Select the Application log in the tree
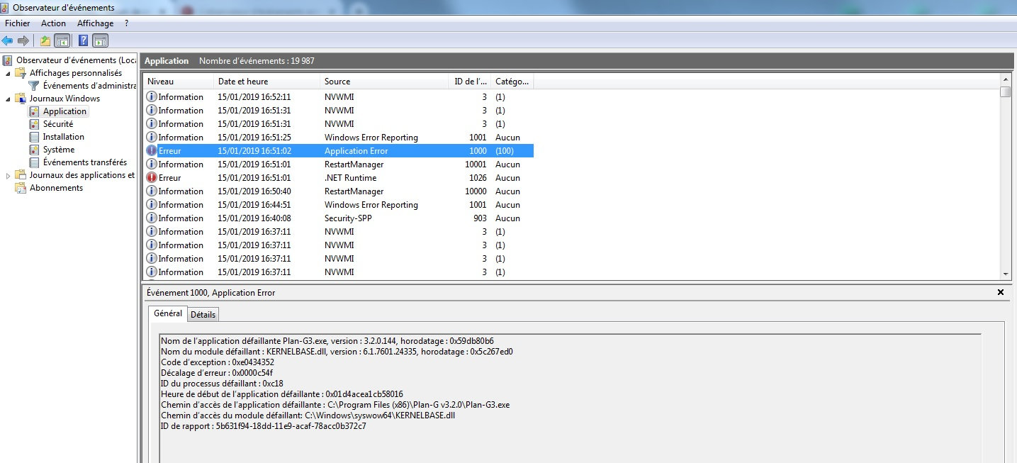The width and height of the screenshot is (1017, 463). tap(64, 111)
